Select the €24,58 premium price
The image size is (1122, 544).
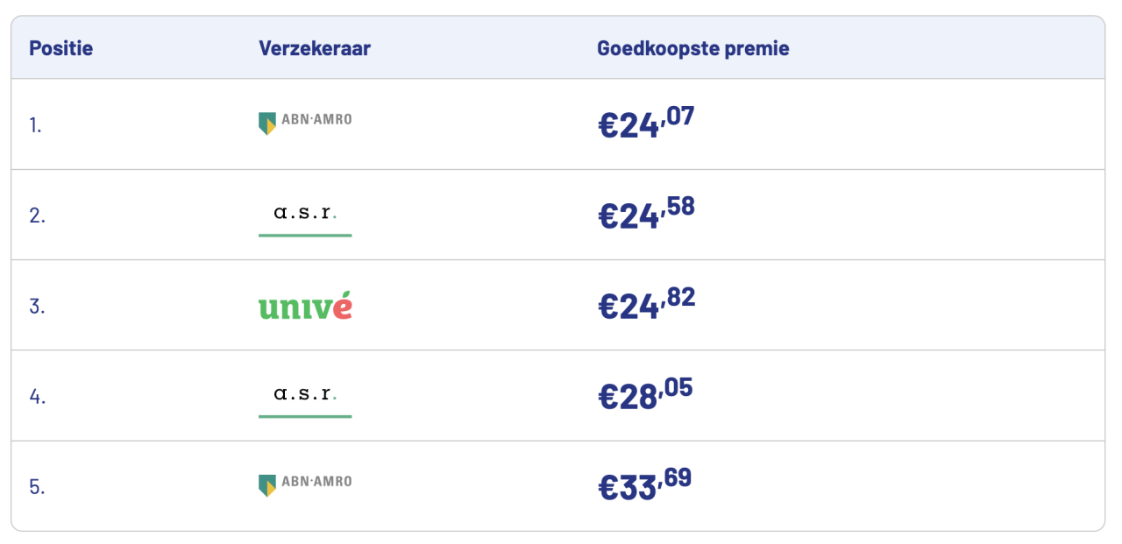coord(646,214)
